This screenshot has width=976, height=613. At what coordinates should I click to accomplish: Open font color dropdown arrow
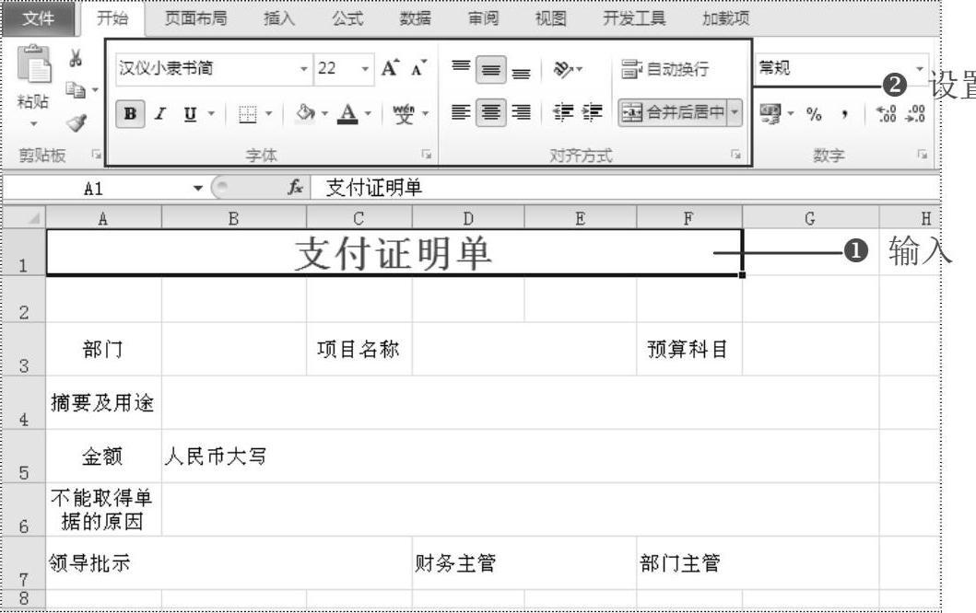tap(368, 114)
